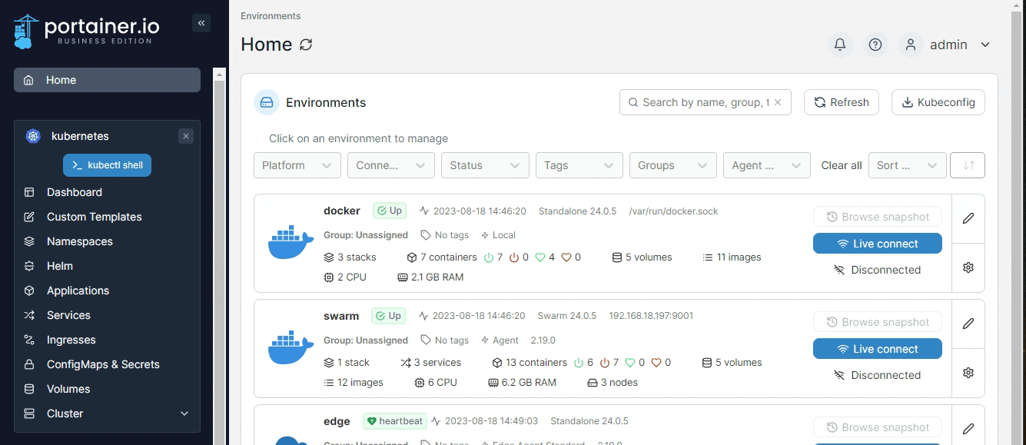
Task: Open the admin user menu
Action: (x=949, y=45)
